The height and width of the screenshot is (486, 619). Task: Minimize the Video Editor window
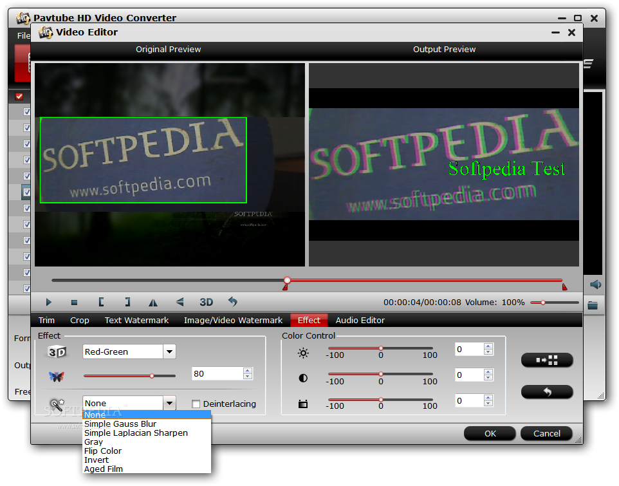tap(555, 32)
